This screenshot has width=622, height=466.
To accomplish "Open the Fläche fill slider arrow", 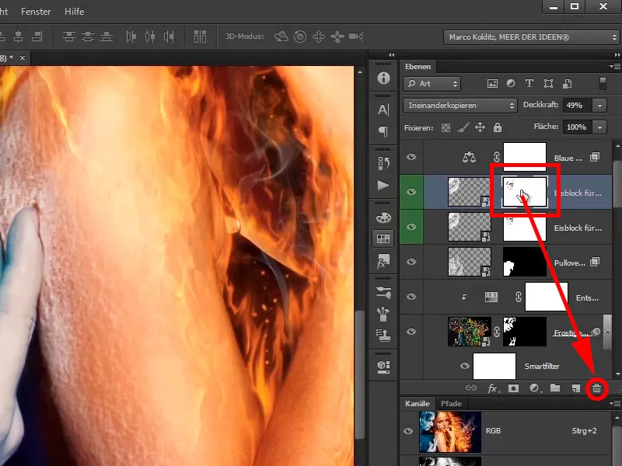I will tap(599, 127).
